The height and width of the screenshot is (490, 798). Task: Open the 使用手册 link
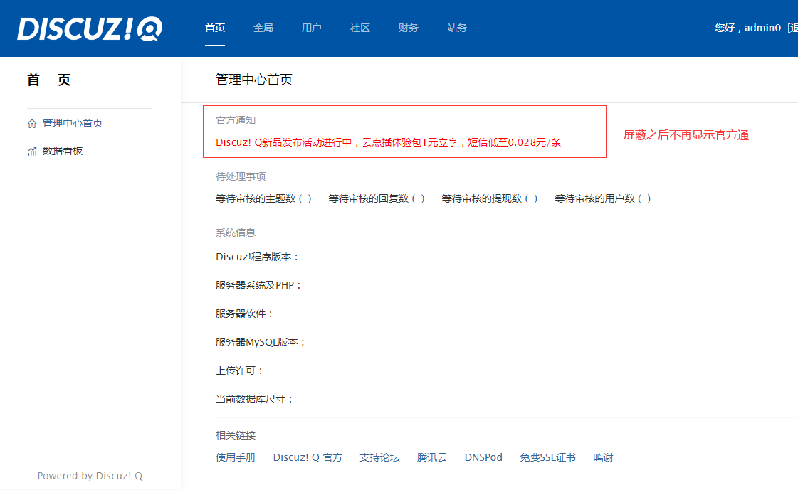pos(236,457)
